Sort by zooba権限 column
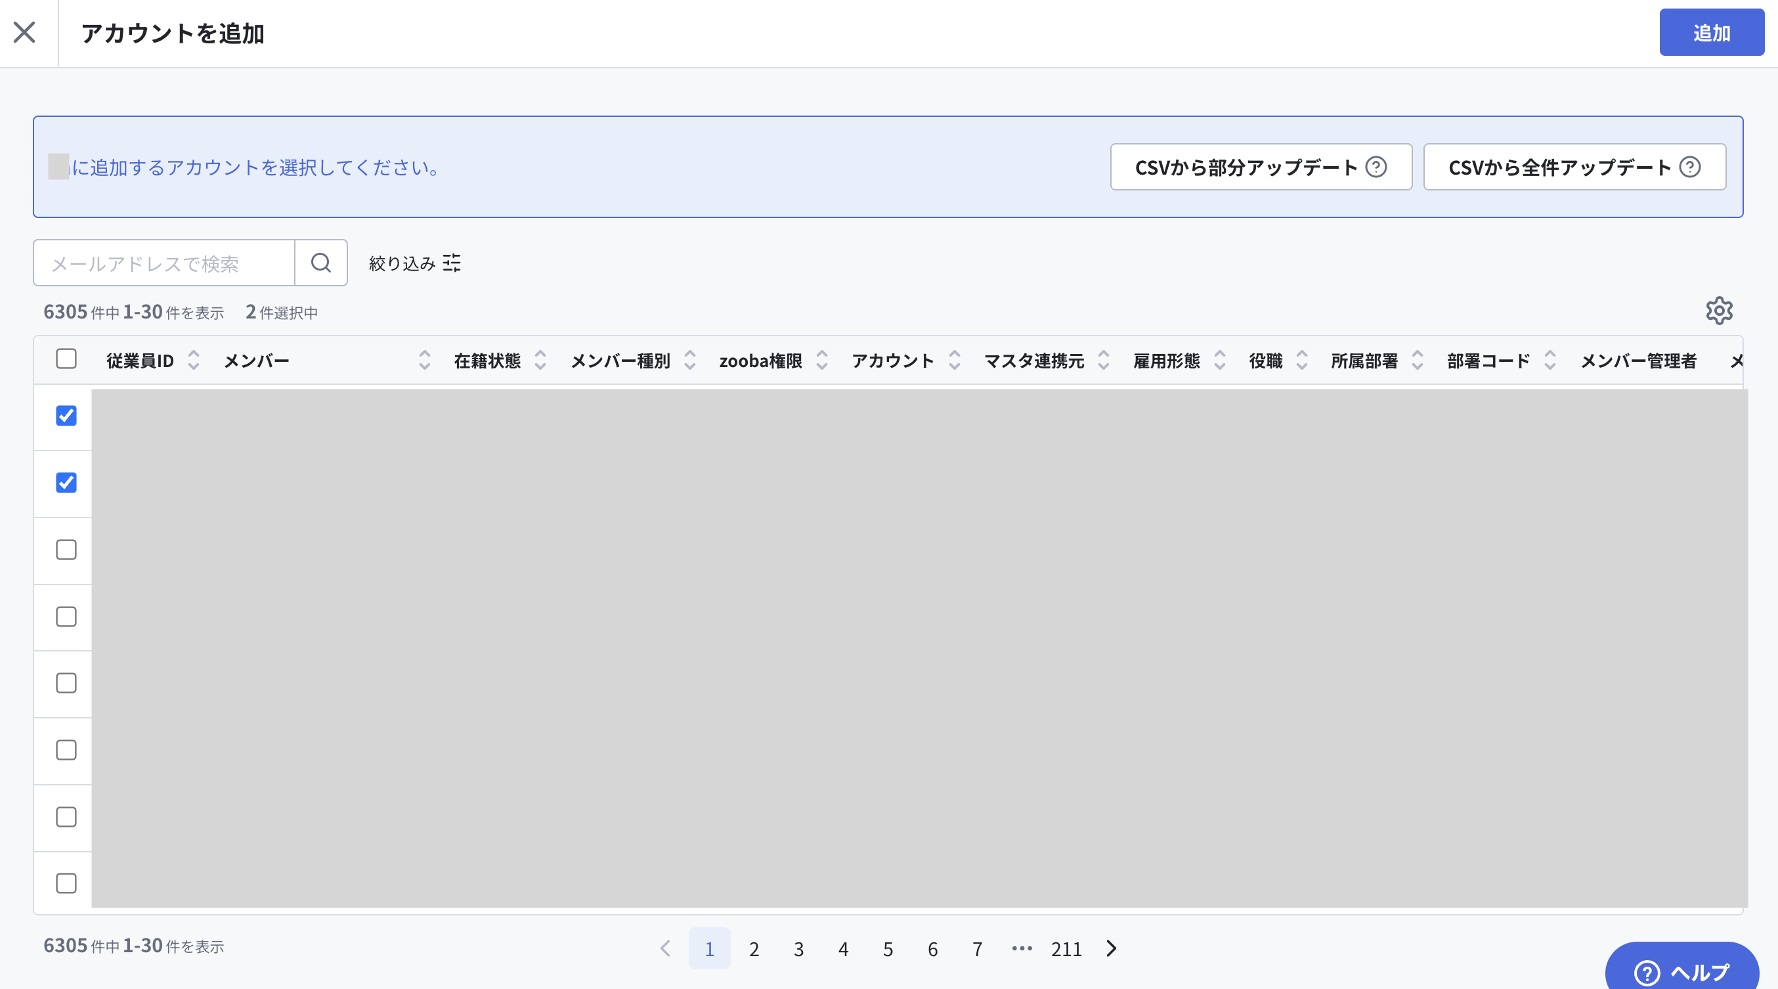This screenshot has width=1778, height=989. tap(821, 361)
